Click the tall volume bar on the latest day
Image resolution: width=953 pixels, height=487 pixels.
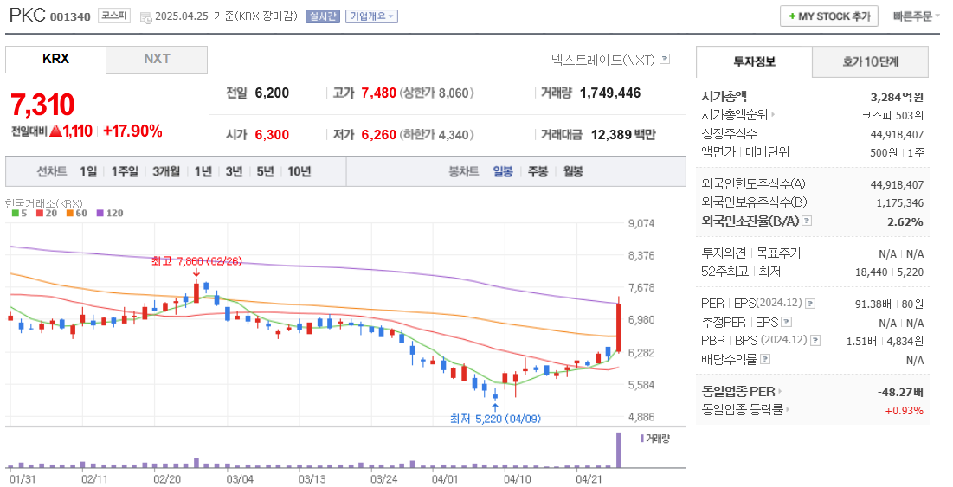pos(620,450)
